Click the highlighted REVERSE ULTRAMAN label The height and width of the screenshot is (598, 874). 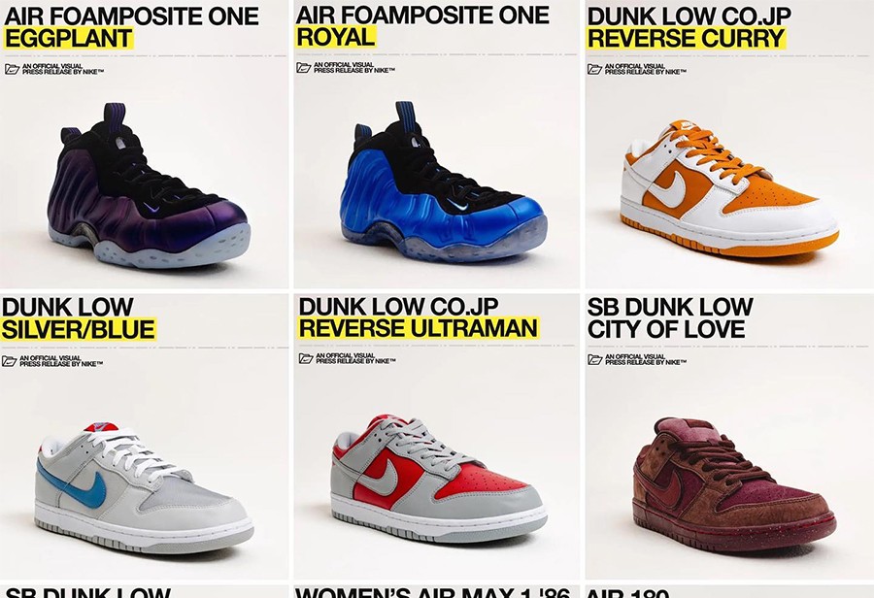pyautogui.click(x=418, y=328)
